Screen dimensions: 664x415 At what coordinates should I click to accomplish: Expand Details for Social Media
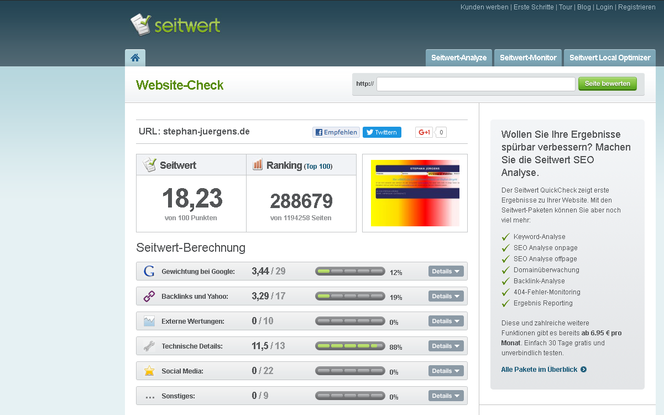pyautogui.click(x=446, y=371)
